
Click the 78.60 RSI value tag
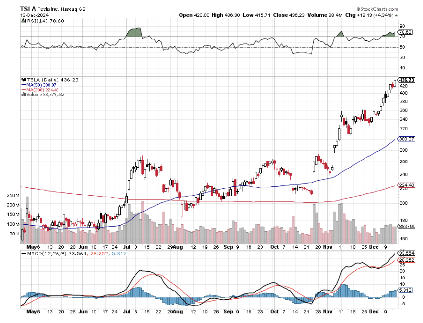pyautogui.click(x=405, y=32)
